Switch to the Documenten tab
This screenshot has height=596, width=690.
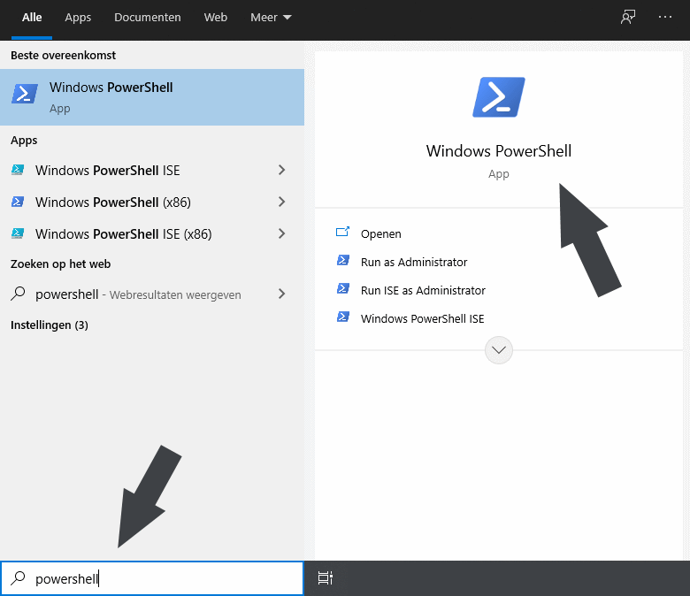(x=148, y=17)
